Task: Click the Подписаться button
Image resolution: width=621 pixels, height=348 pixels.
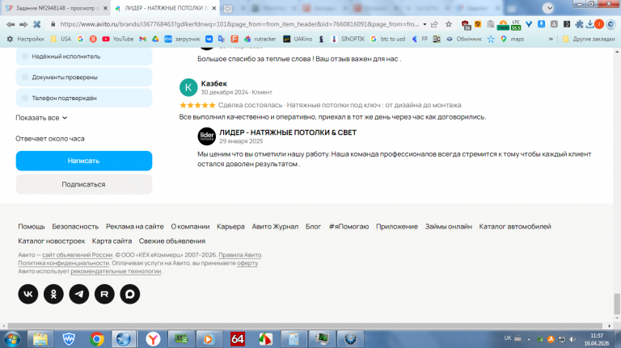Action: (x=84, y=184)
